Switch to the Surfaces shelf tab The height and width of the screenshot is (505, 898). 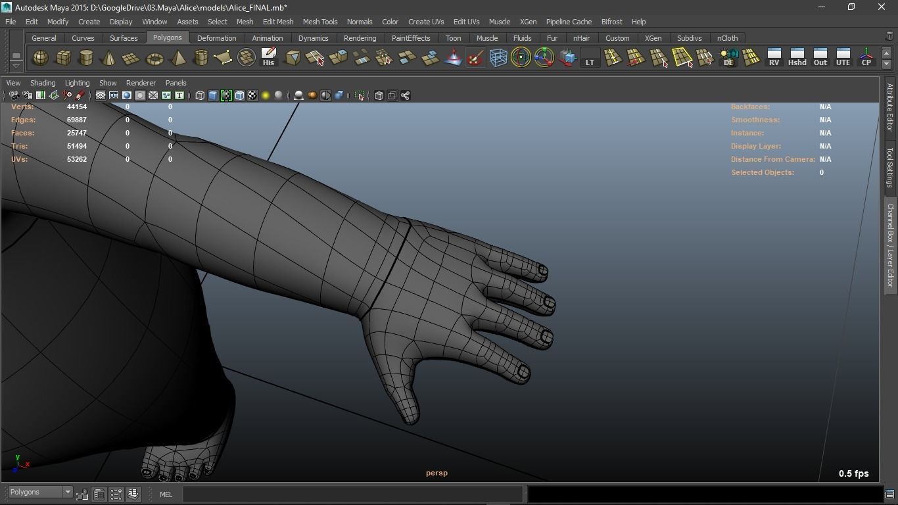point(124,38)
